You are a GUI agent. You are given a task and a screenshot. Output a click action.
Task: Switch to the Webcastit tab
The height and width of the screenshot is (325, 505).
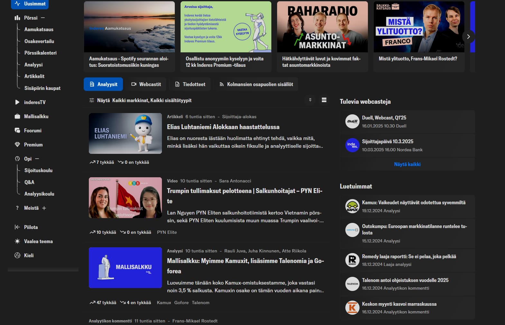pyautogui.click(x=146, y=84)
